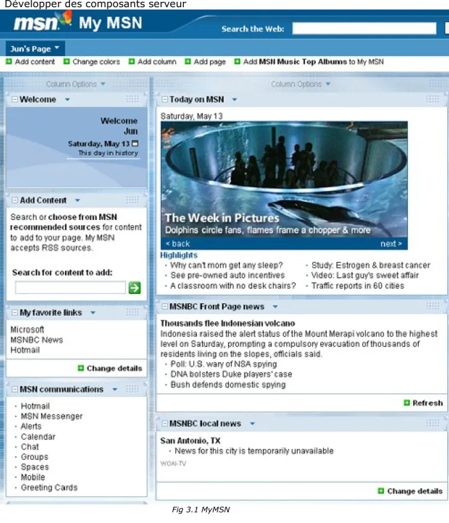Image resolution: width=449 pixels, height=523 pixels.
Task: Open the Welcome module dropdown arrow
Action: [x=68, y=99]
